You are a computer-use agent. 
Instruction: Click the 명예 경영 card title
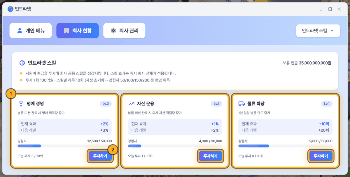(35, 104)
